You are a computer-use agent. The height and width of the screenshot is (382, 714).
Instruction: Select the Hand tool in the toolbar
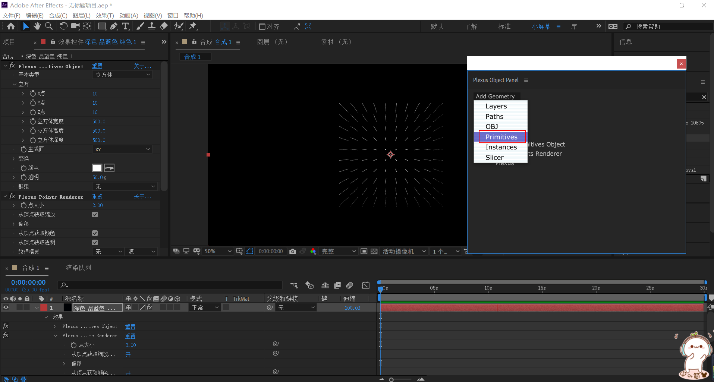tap(37, 26)
